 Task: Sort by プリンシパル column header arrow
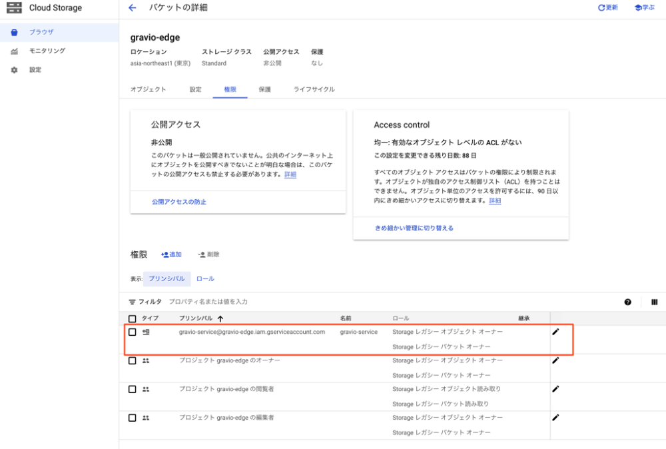pos(220,318)
